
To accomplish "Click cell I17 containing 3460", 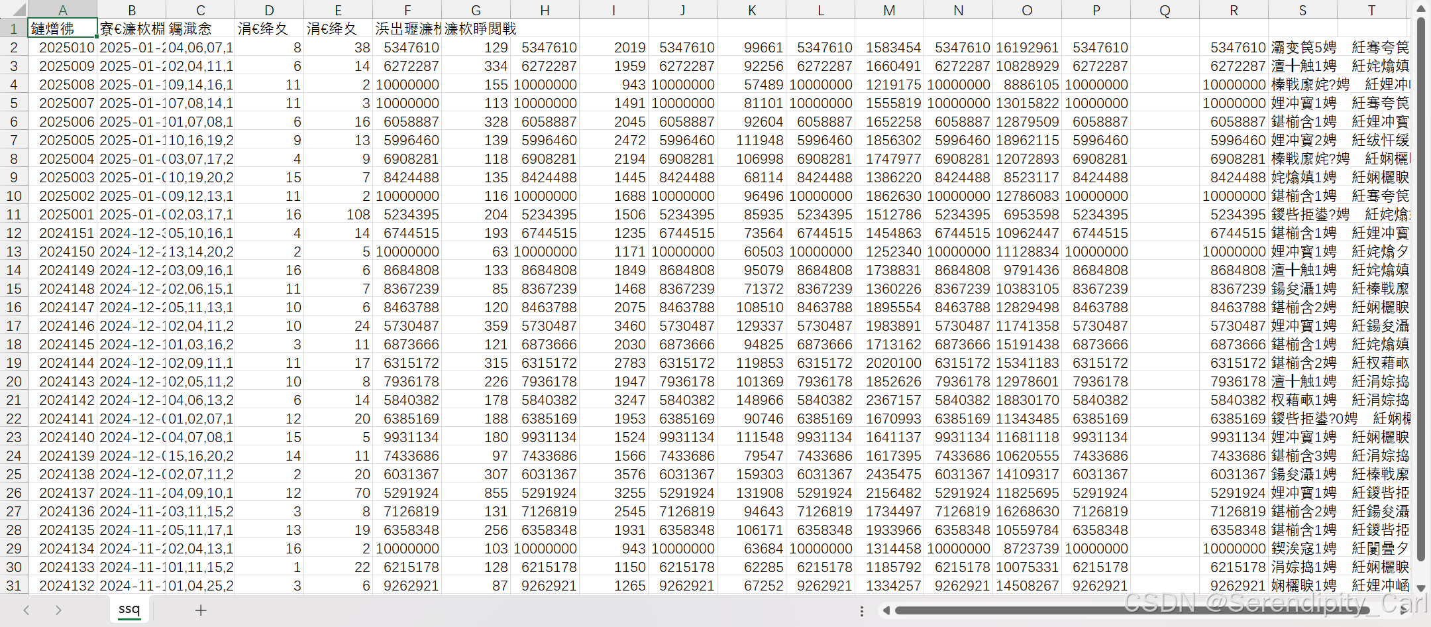I will coord(614,325).
